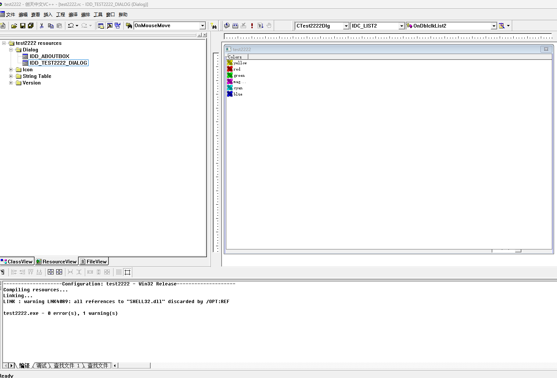Click the Save All toolbar icon
557x378 pixels.
tap(31, 26)
